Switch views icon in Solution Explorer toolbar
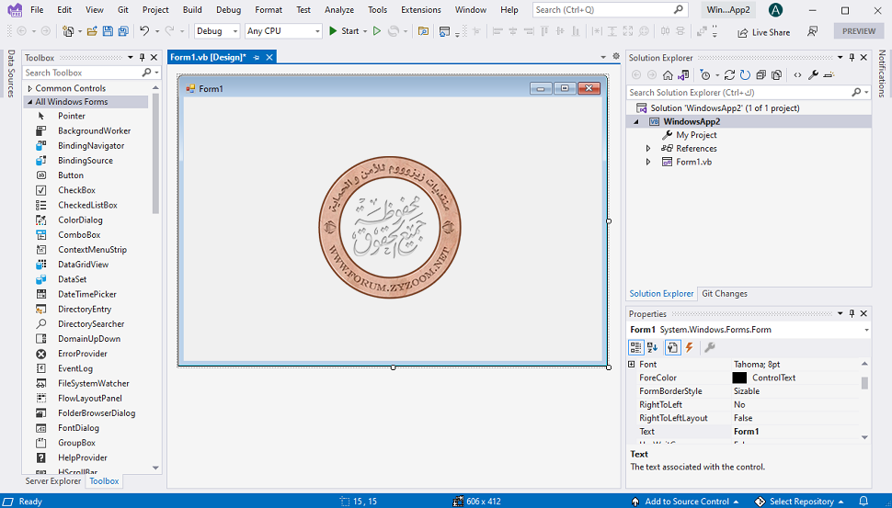 [684, 75]
